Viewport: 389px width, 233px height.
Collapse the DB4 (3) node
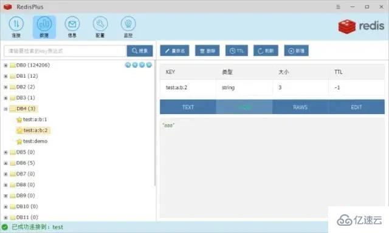click(x=5, y=109)
